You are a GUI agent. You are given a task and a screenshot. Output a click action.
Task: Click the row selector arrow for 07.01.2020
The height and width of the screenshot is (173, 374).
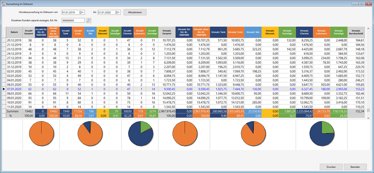4,89
